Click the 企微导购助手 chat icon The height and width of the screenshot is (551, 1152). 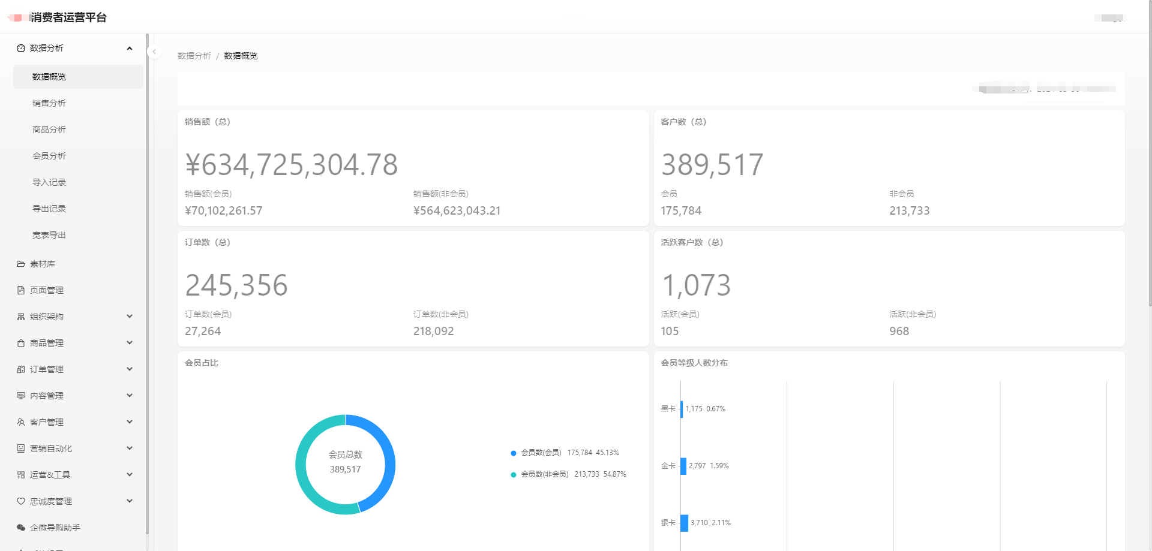21,528
